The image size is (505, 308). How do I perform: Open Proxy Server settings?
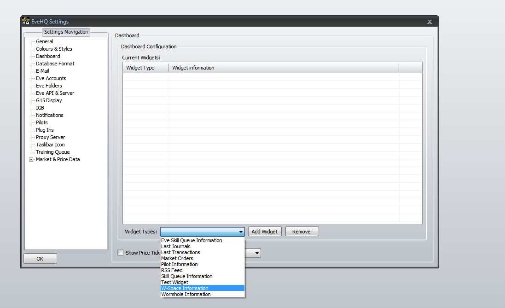pos(50,137)
